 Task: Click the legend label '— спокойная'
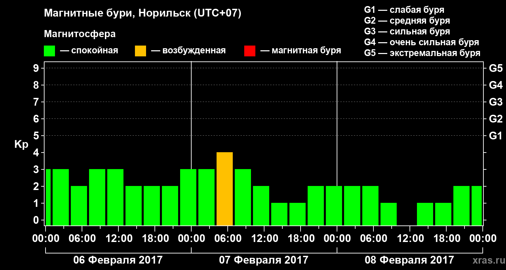tap(89, 51)
